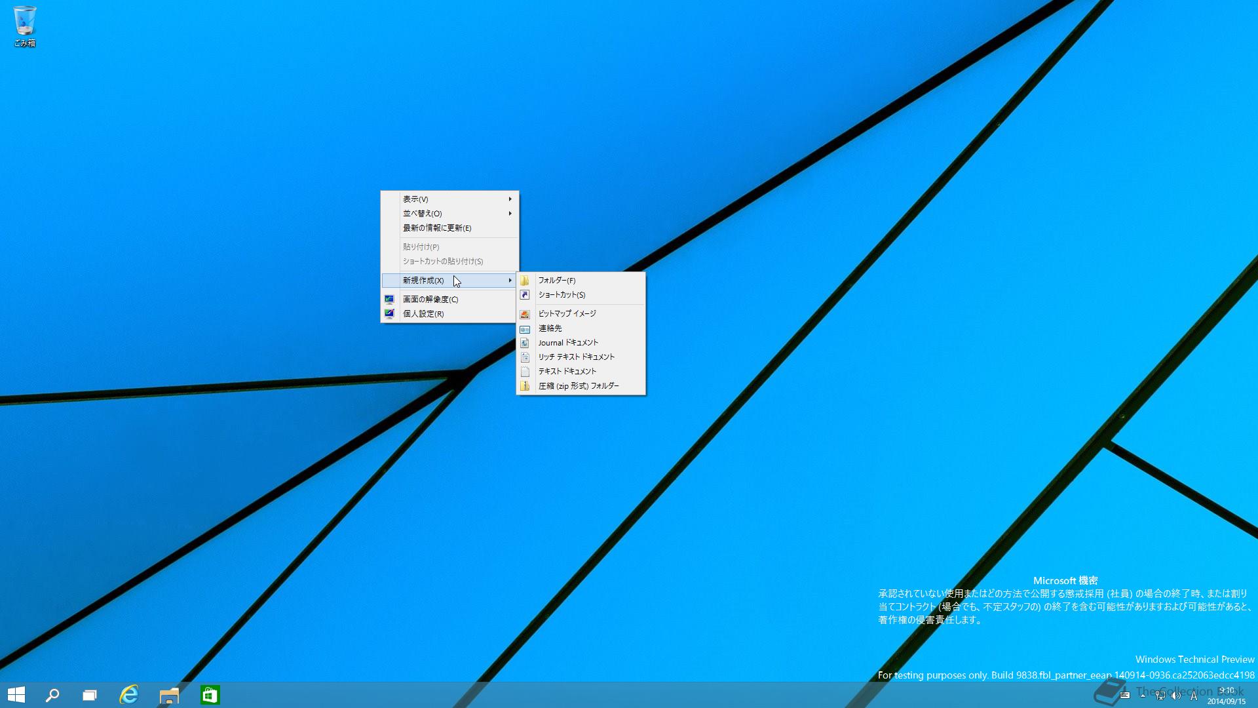Viewport: 1258px width, 708px height.
Task: Click the volume speaker tray icon
Action: coord(1176,696)
